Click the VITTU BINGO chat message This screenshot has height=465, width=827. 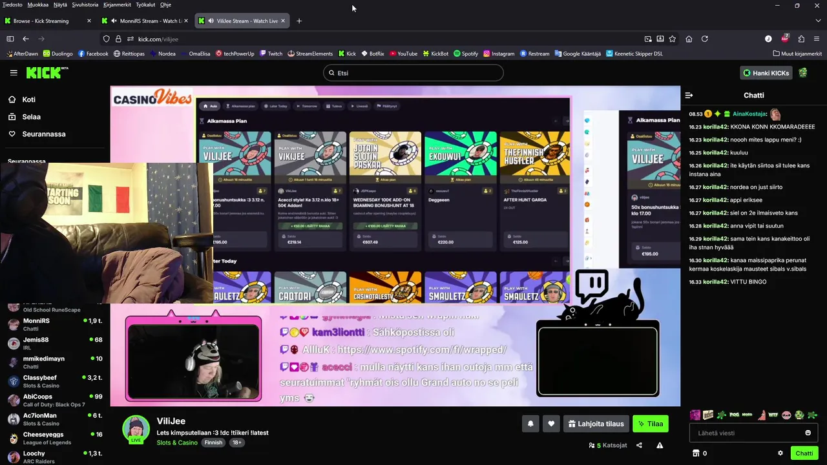click(x=748, y=282)
